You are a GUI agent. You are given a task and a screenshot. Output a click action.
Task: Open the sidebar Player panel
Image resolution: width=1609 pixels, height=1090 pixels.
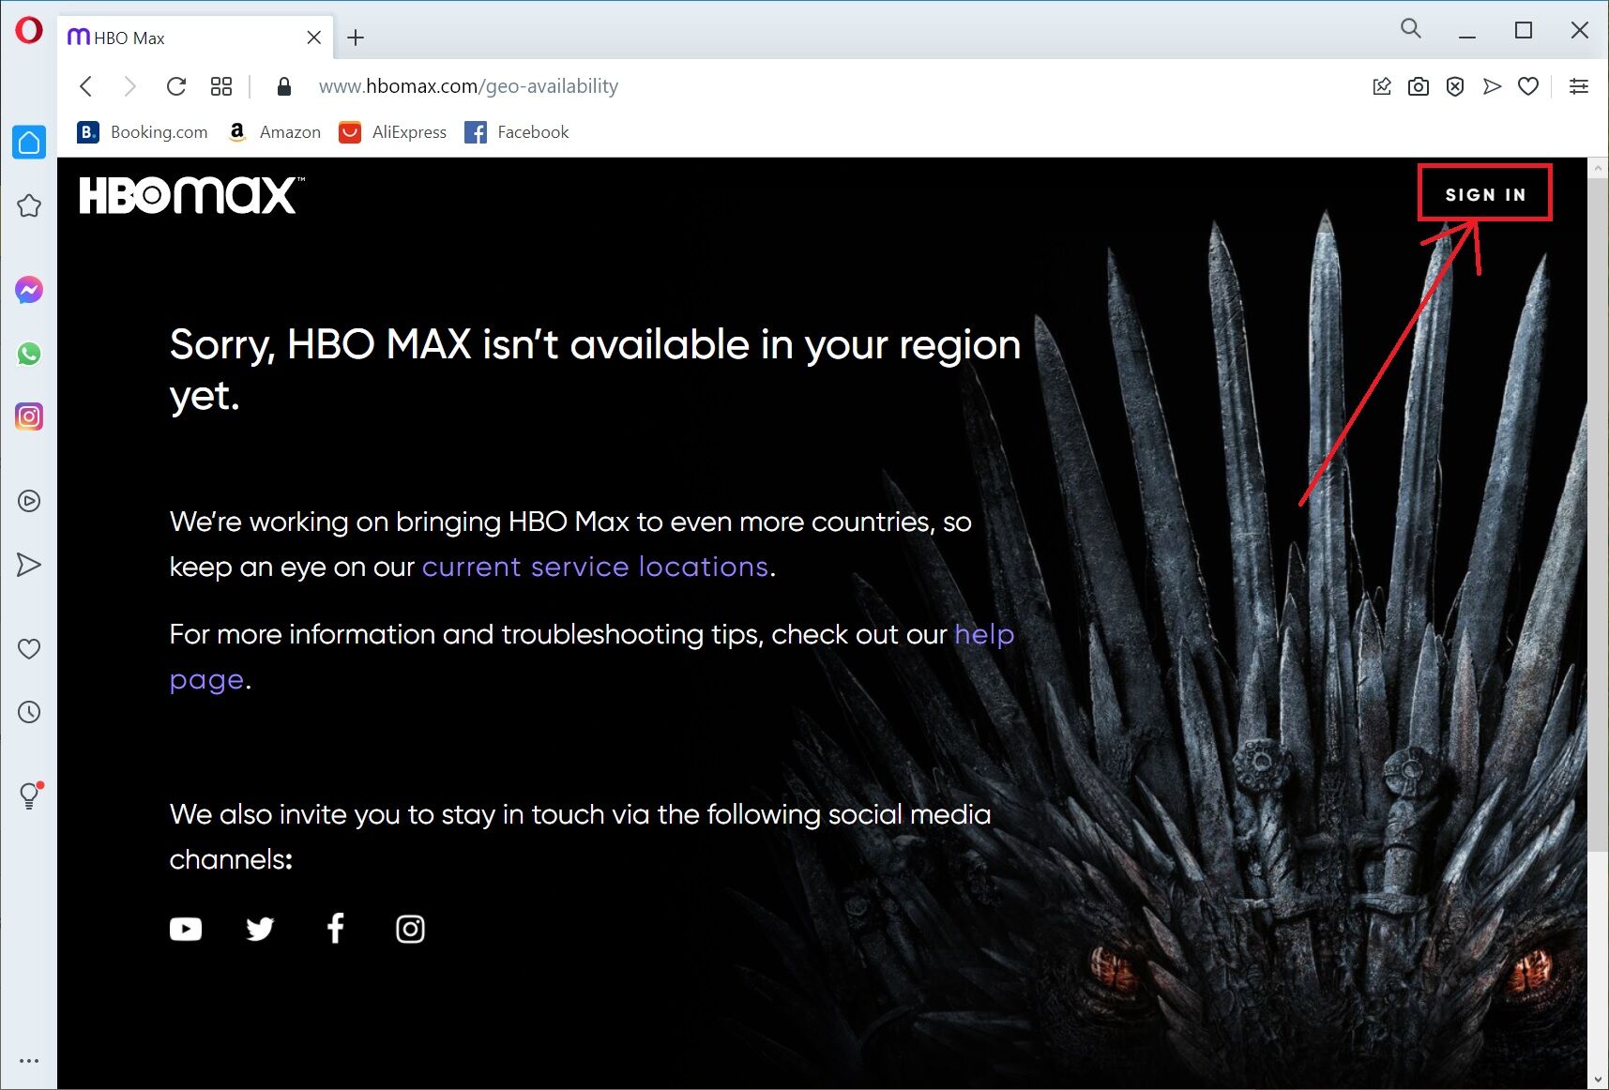pyautogui.click(x=29, y=501)
